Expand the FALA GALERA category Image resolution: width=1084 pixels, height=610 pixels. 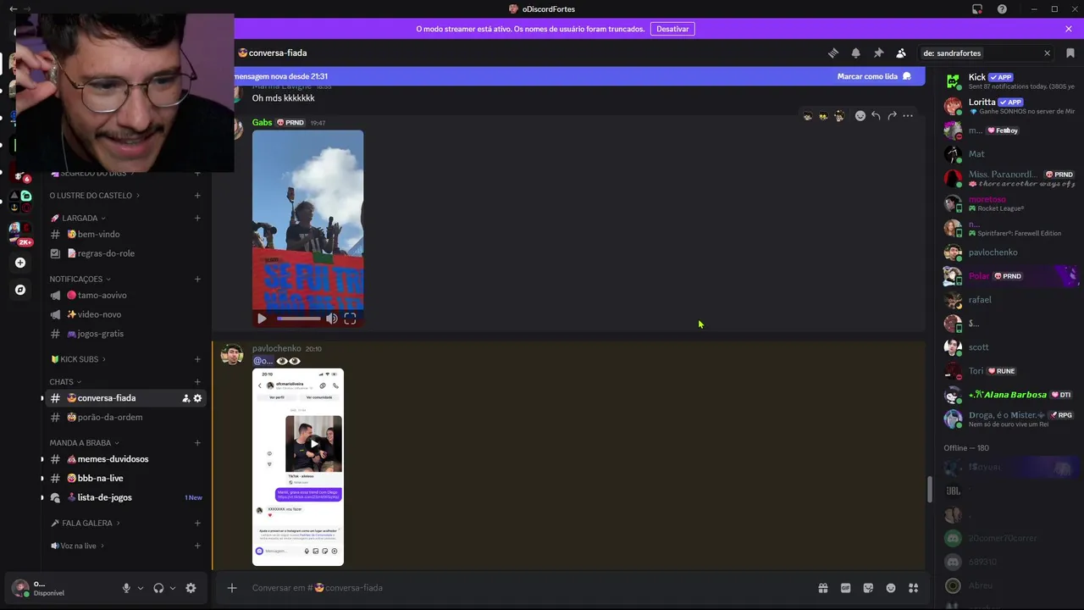coord(85,524)
